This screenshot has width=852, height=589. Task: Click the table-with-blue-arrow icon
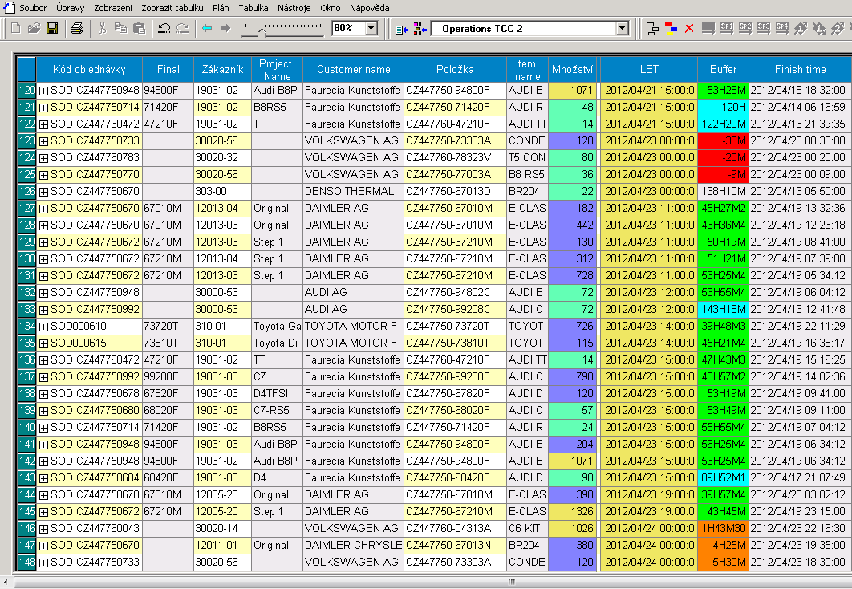pyautogui.click(x=402, y=30)
